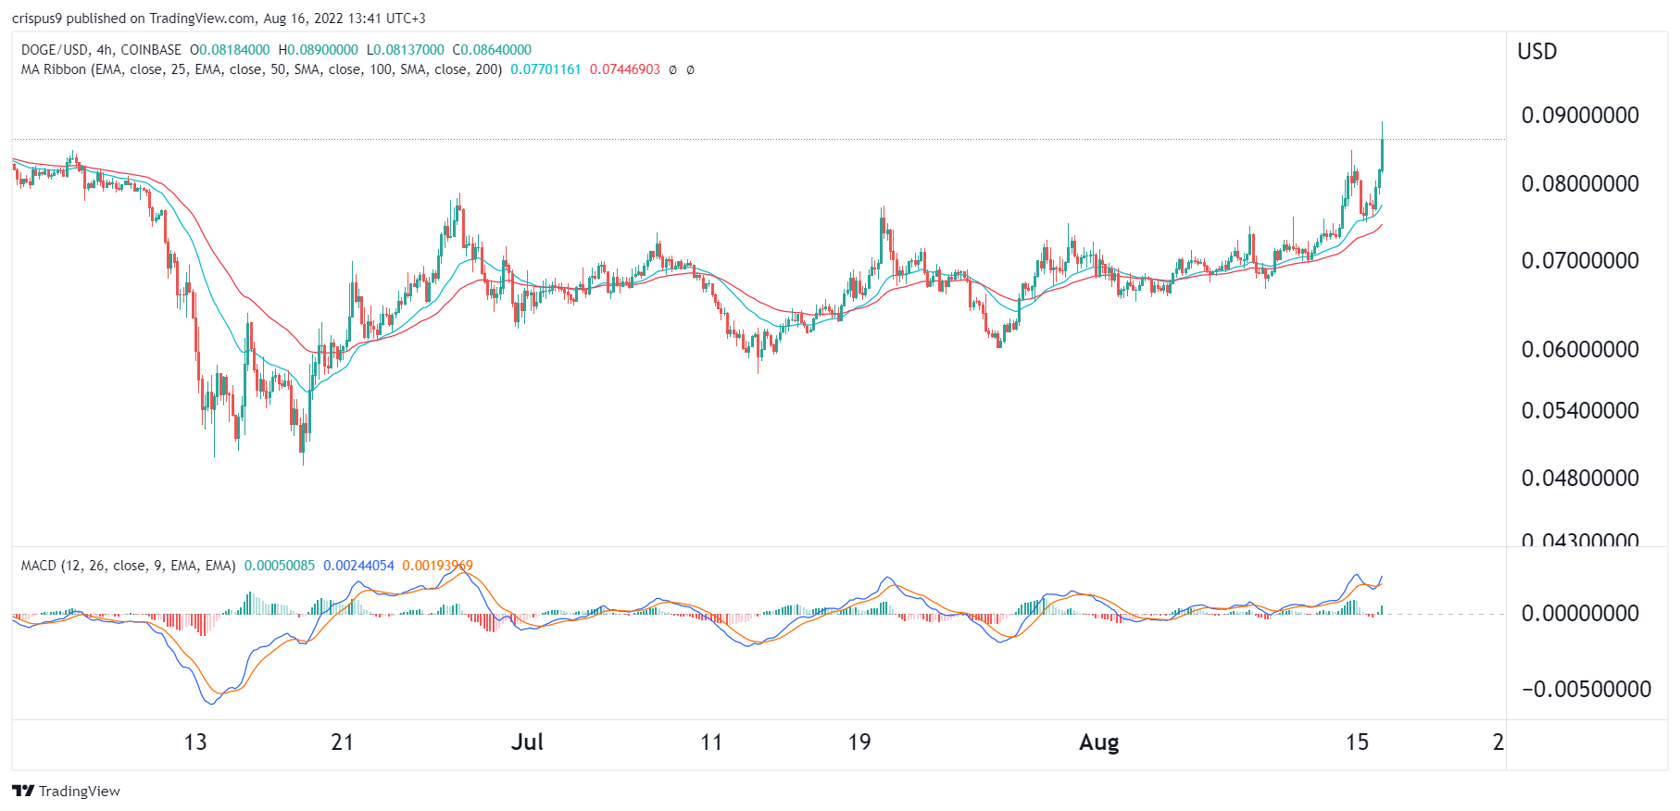Click the 0.04800000 price axis label

click(x=1580, y=479)
